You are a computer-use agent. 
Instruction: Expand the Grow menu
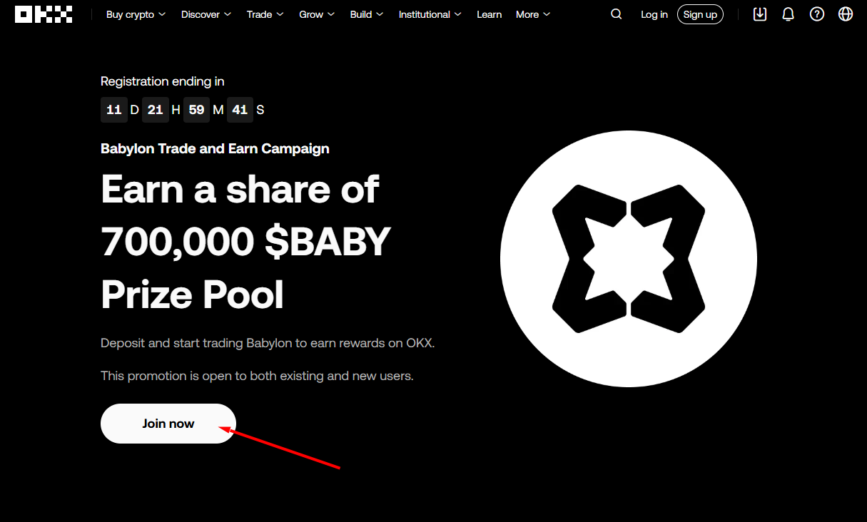(x=317, y=14)
